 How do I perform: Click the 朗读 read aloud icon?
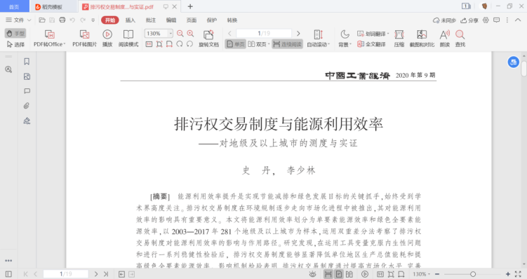click(x=445, y=34)
